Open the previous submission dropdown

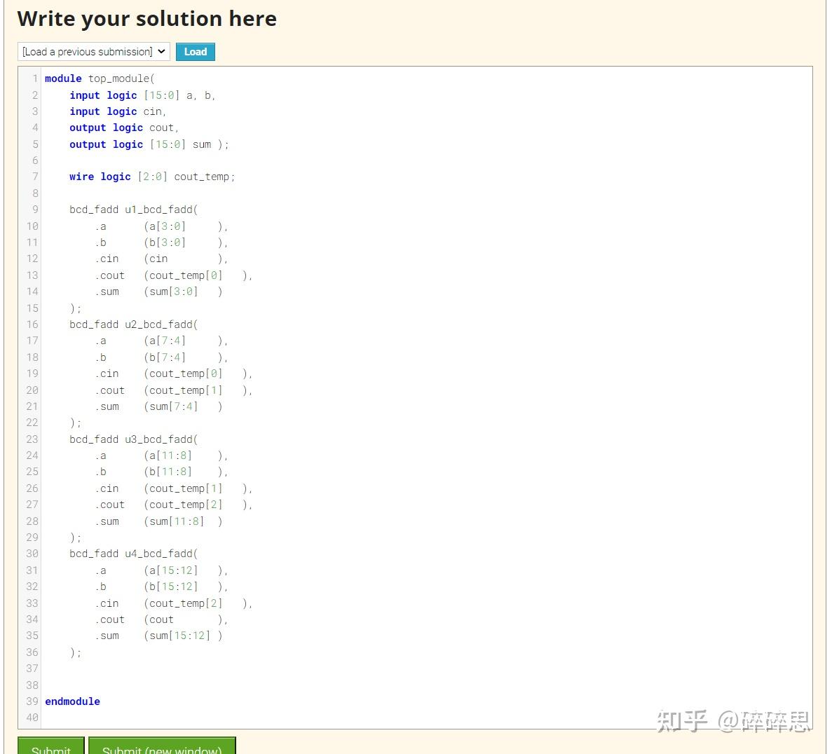(x=93, y=51)
